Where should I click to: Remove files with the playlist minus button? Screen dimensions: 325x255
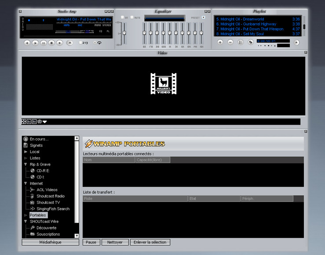tap(230, 42)
